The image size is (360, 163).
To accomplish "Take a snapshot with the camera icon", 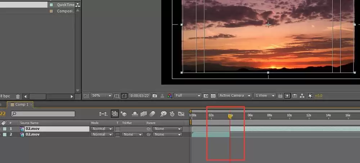I will coord(155,96).
